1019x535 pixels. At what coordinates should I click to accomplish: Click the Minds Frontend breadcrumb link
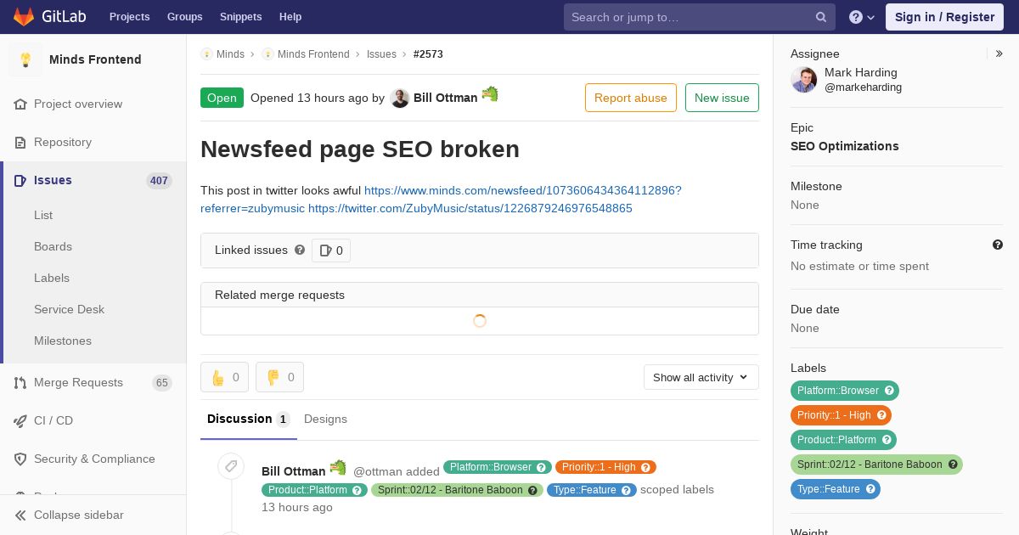[x=313, y=54]
